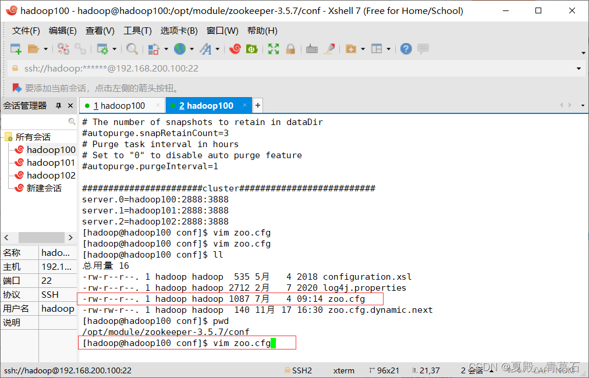This screenshot has width=589, height=378.
Task: Open the tab list dropdown arrow
Action: click(583, 105)
